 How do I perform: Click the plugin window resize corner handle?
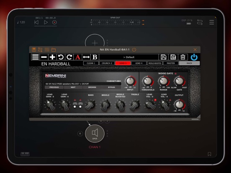(x=199, y=116)
